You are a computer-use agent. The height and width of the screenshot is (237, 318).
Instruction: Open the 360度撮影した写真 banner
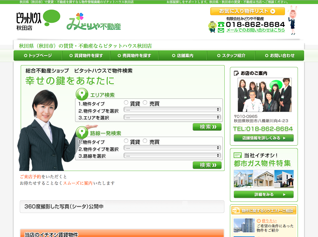pyautogui.click(x=122, y=206)
